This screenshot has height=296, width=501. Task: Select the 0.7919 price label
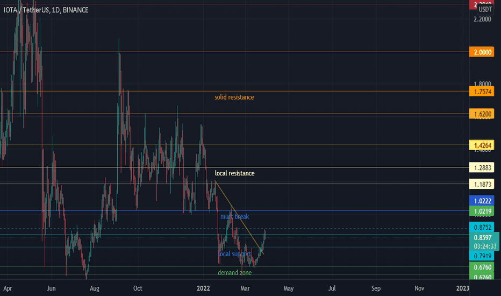click(482, 256)
